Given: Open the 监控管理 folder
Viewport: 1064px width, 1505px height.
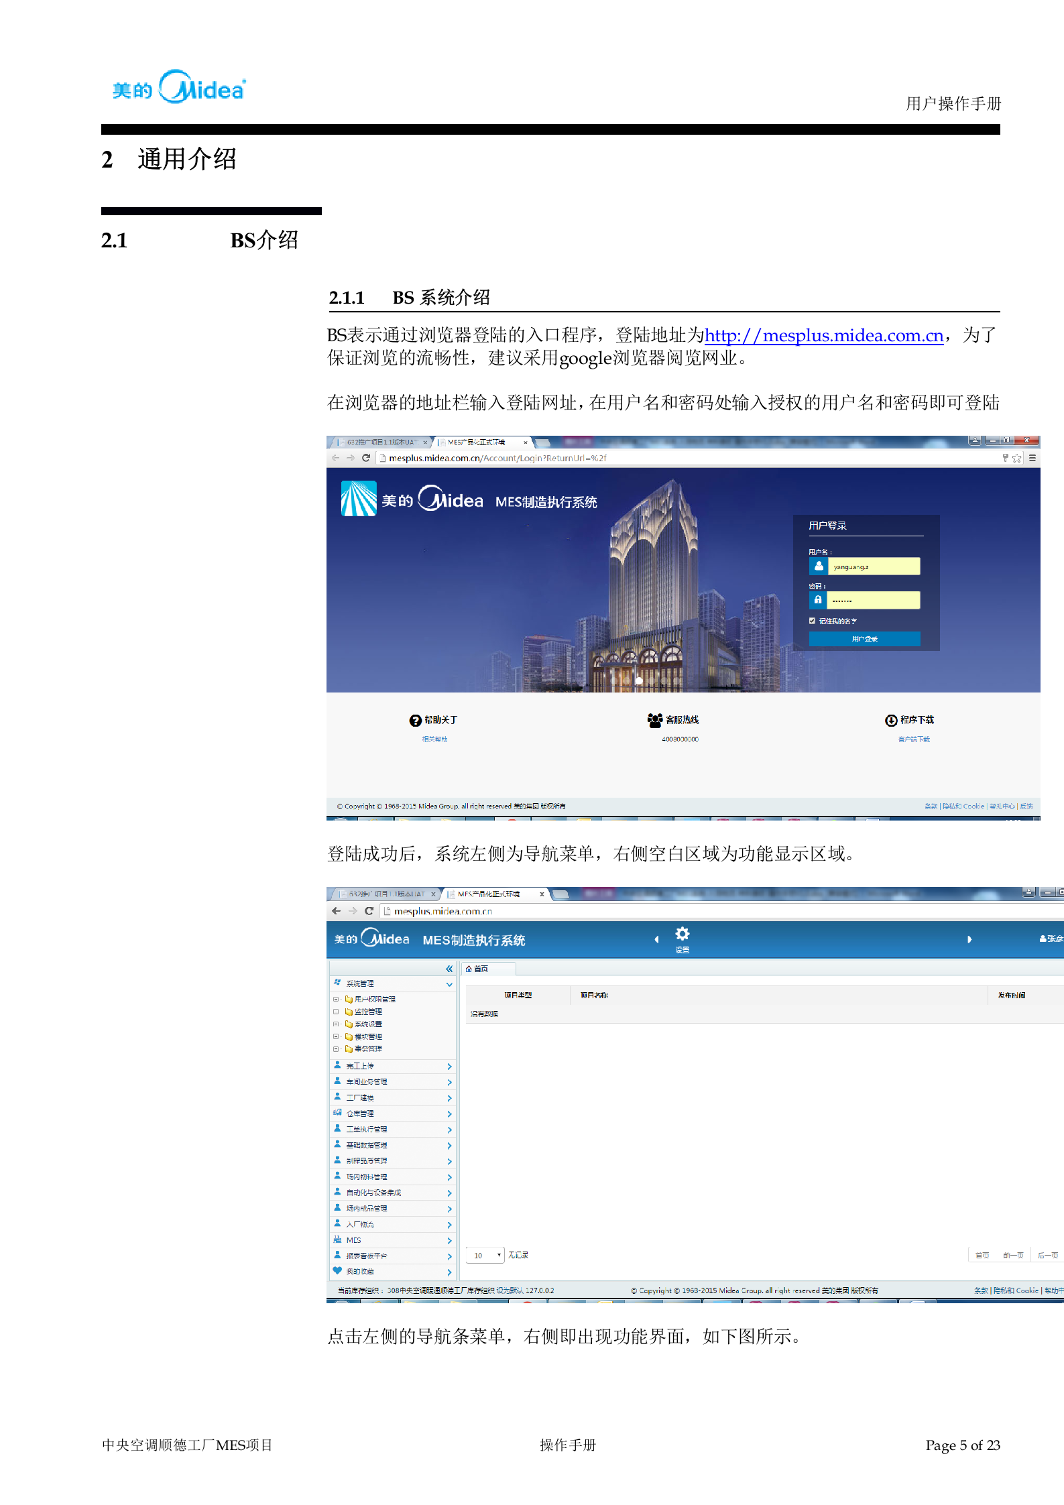Looking at the screenshot, I should click(363, 1012).
